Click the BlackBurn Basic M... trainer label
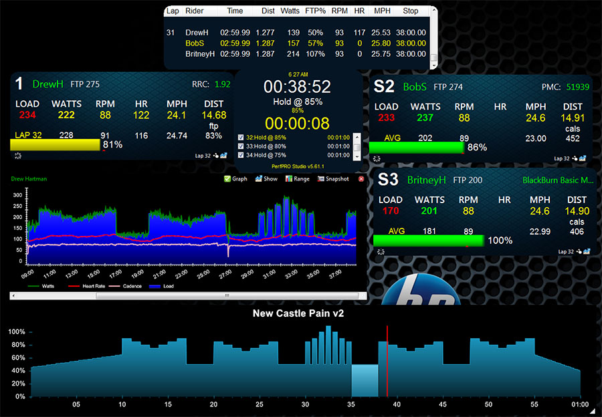Image resolution: width=602 pixels, height=417 pixels. click(558, 180)
